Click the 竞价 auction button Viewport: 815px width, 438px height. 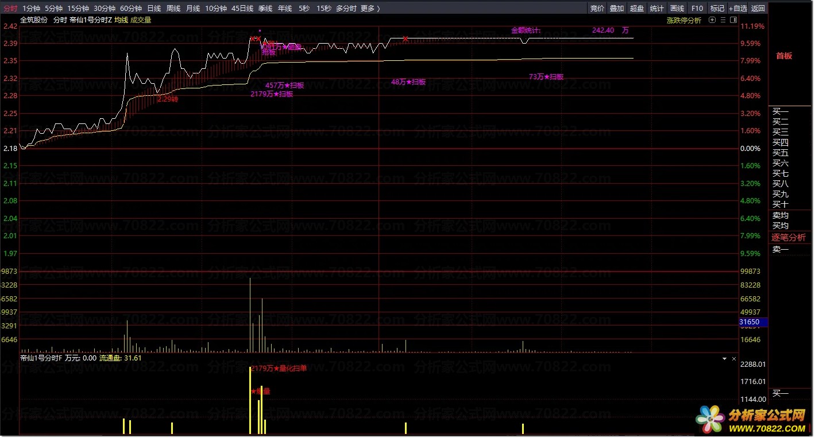(597, 8)
